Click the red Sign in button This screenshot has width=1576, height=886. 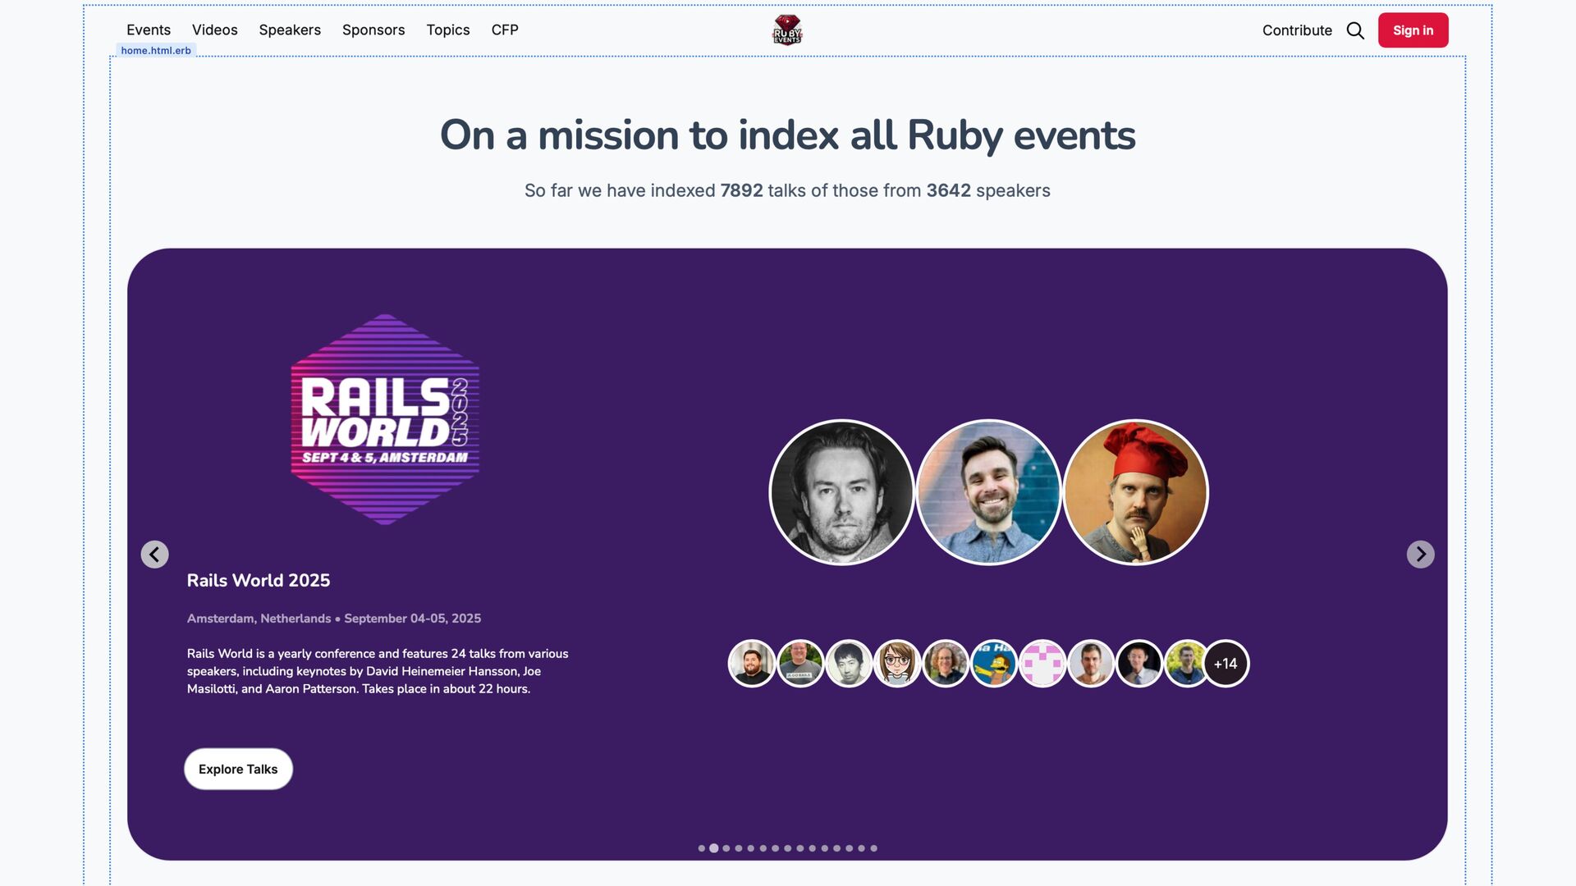pyautogui.click(x=1413, y=30)
